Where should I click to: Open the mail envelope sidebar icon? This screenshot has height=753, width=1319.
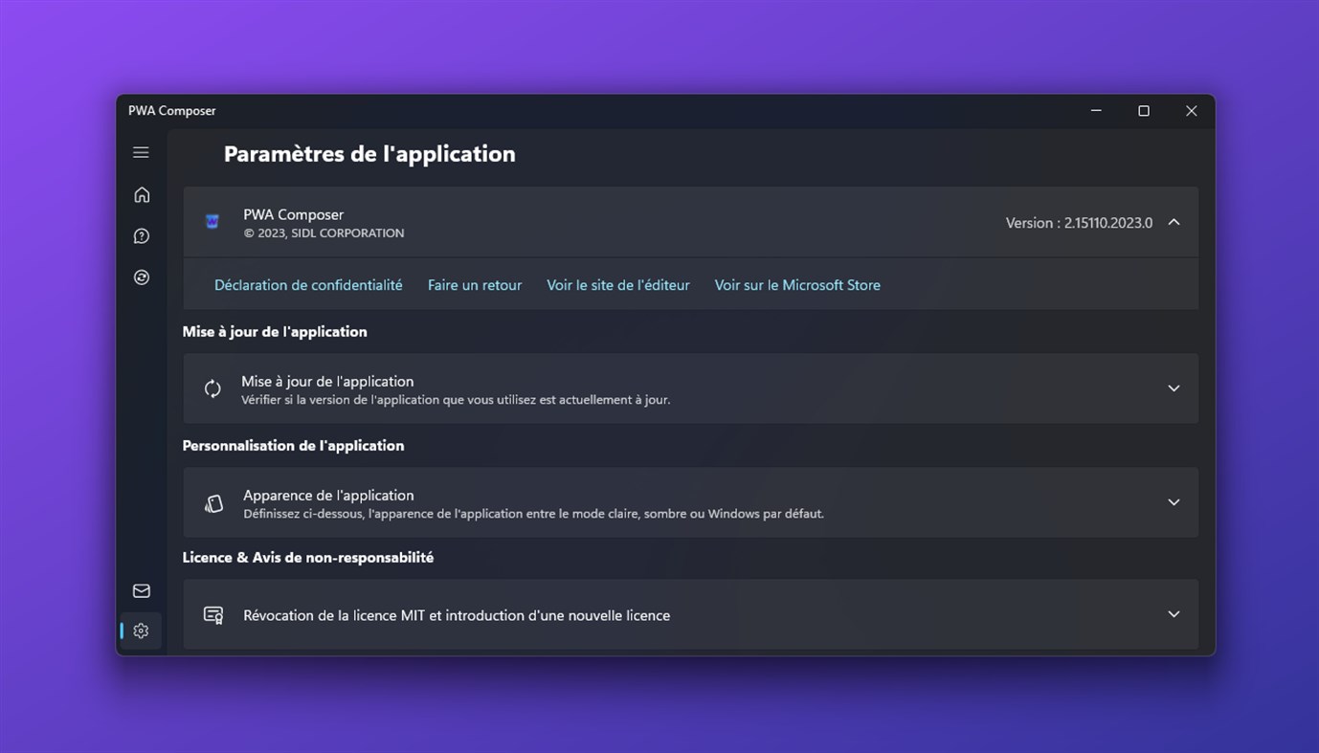coord(142,591)
